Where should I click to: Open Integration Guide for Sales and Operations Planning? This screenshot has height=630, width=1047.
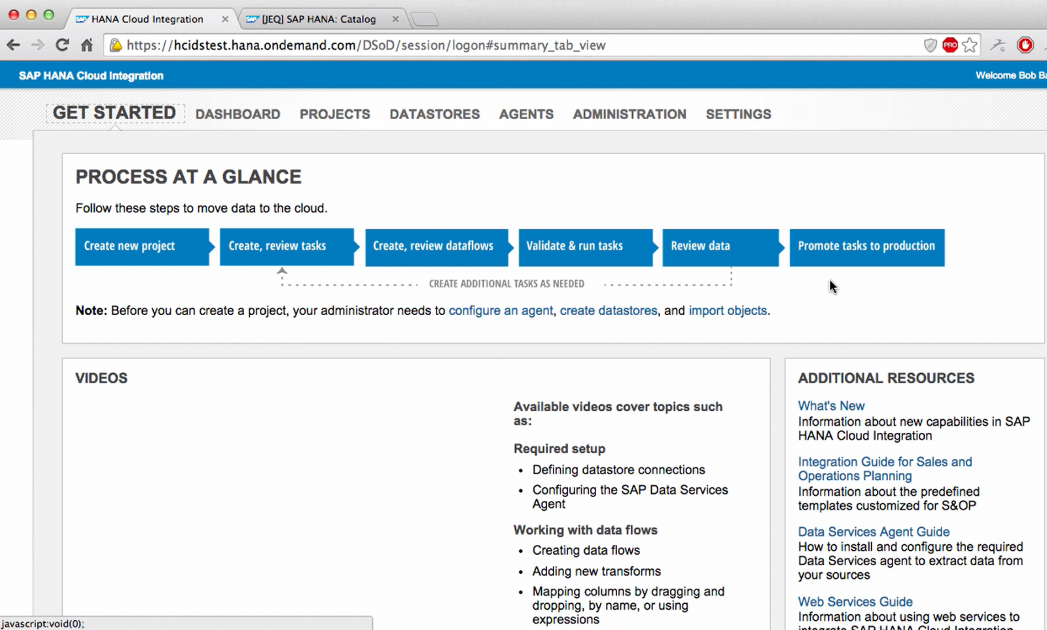click(x=885, y=469)
